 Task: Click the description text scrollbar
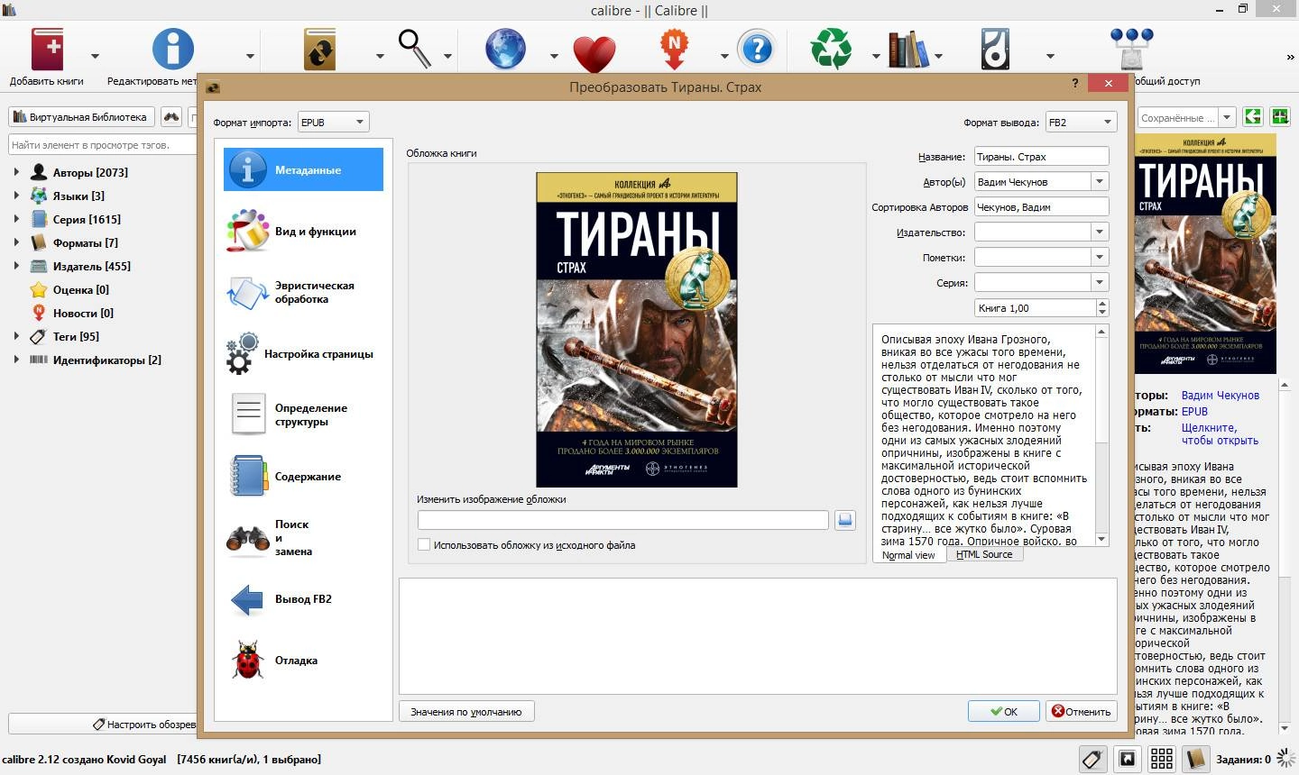pyautogui.click(x=1101, y=434)
